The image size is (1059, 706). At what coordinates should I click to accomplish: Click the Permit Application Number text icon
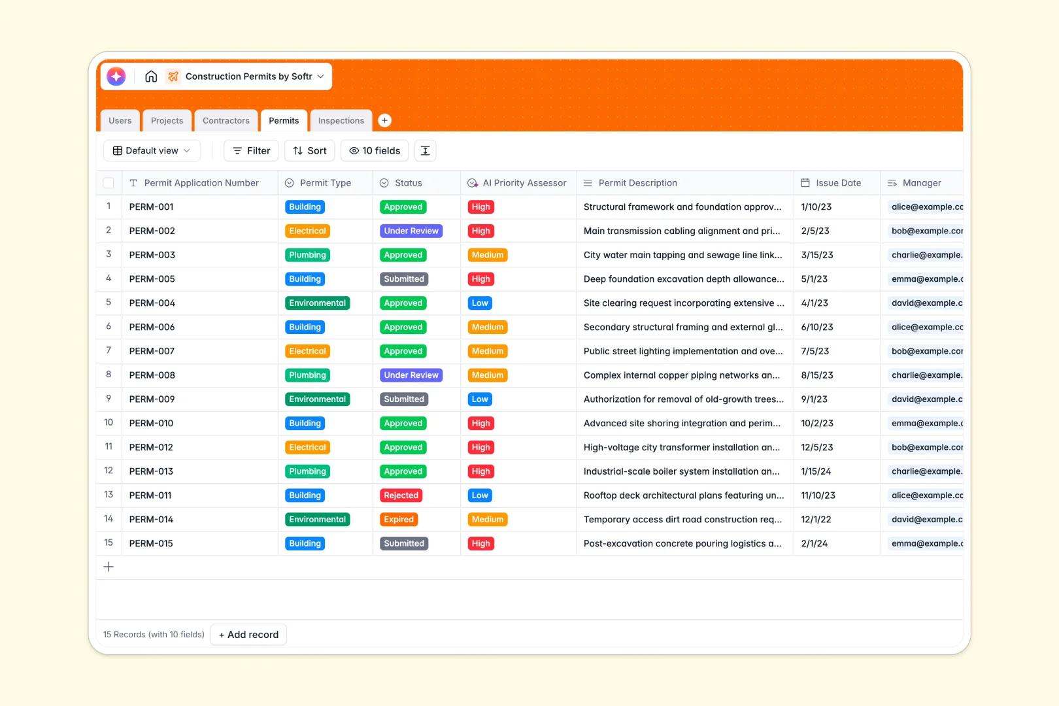pyautogui.click(x=133, y=183)
